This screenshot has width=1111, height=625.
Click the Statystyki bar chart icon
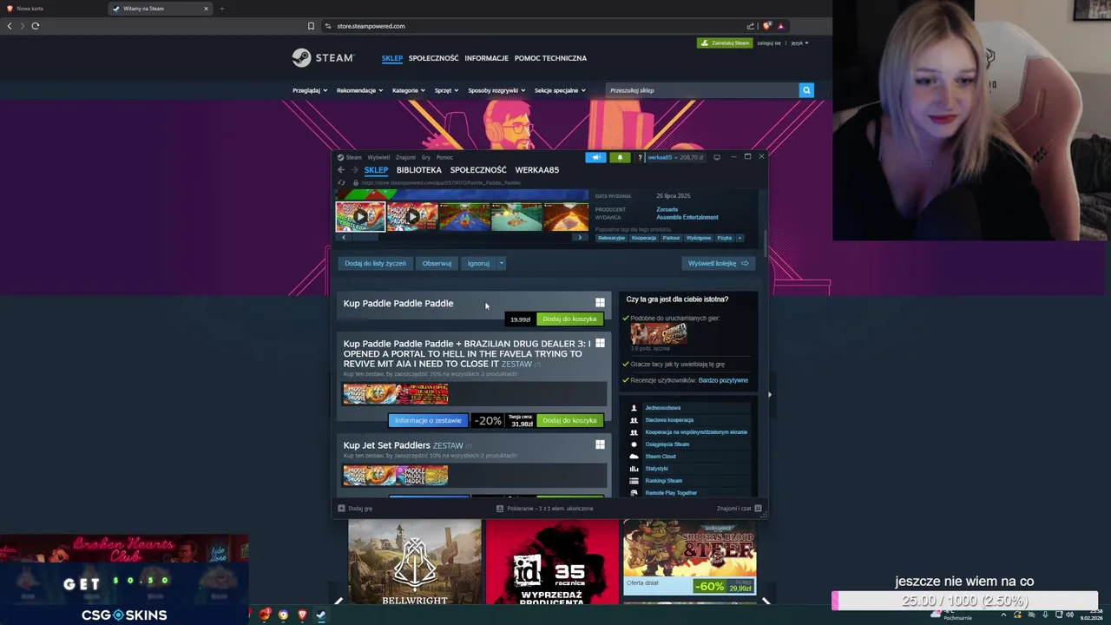634,468
